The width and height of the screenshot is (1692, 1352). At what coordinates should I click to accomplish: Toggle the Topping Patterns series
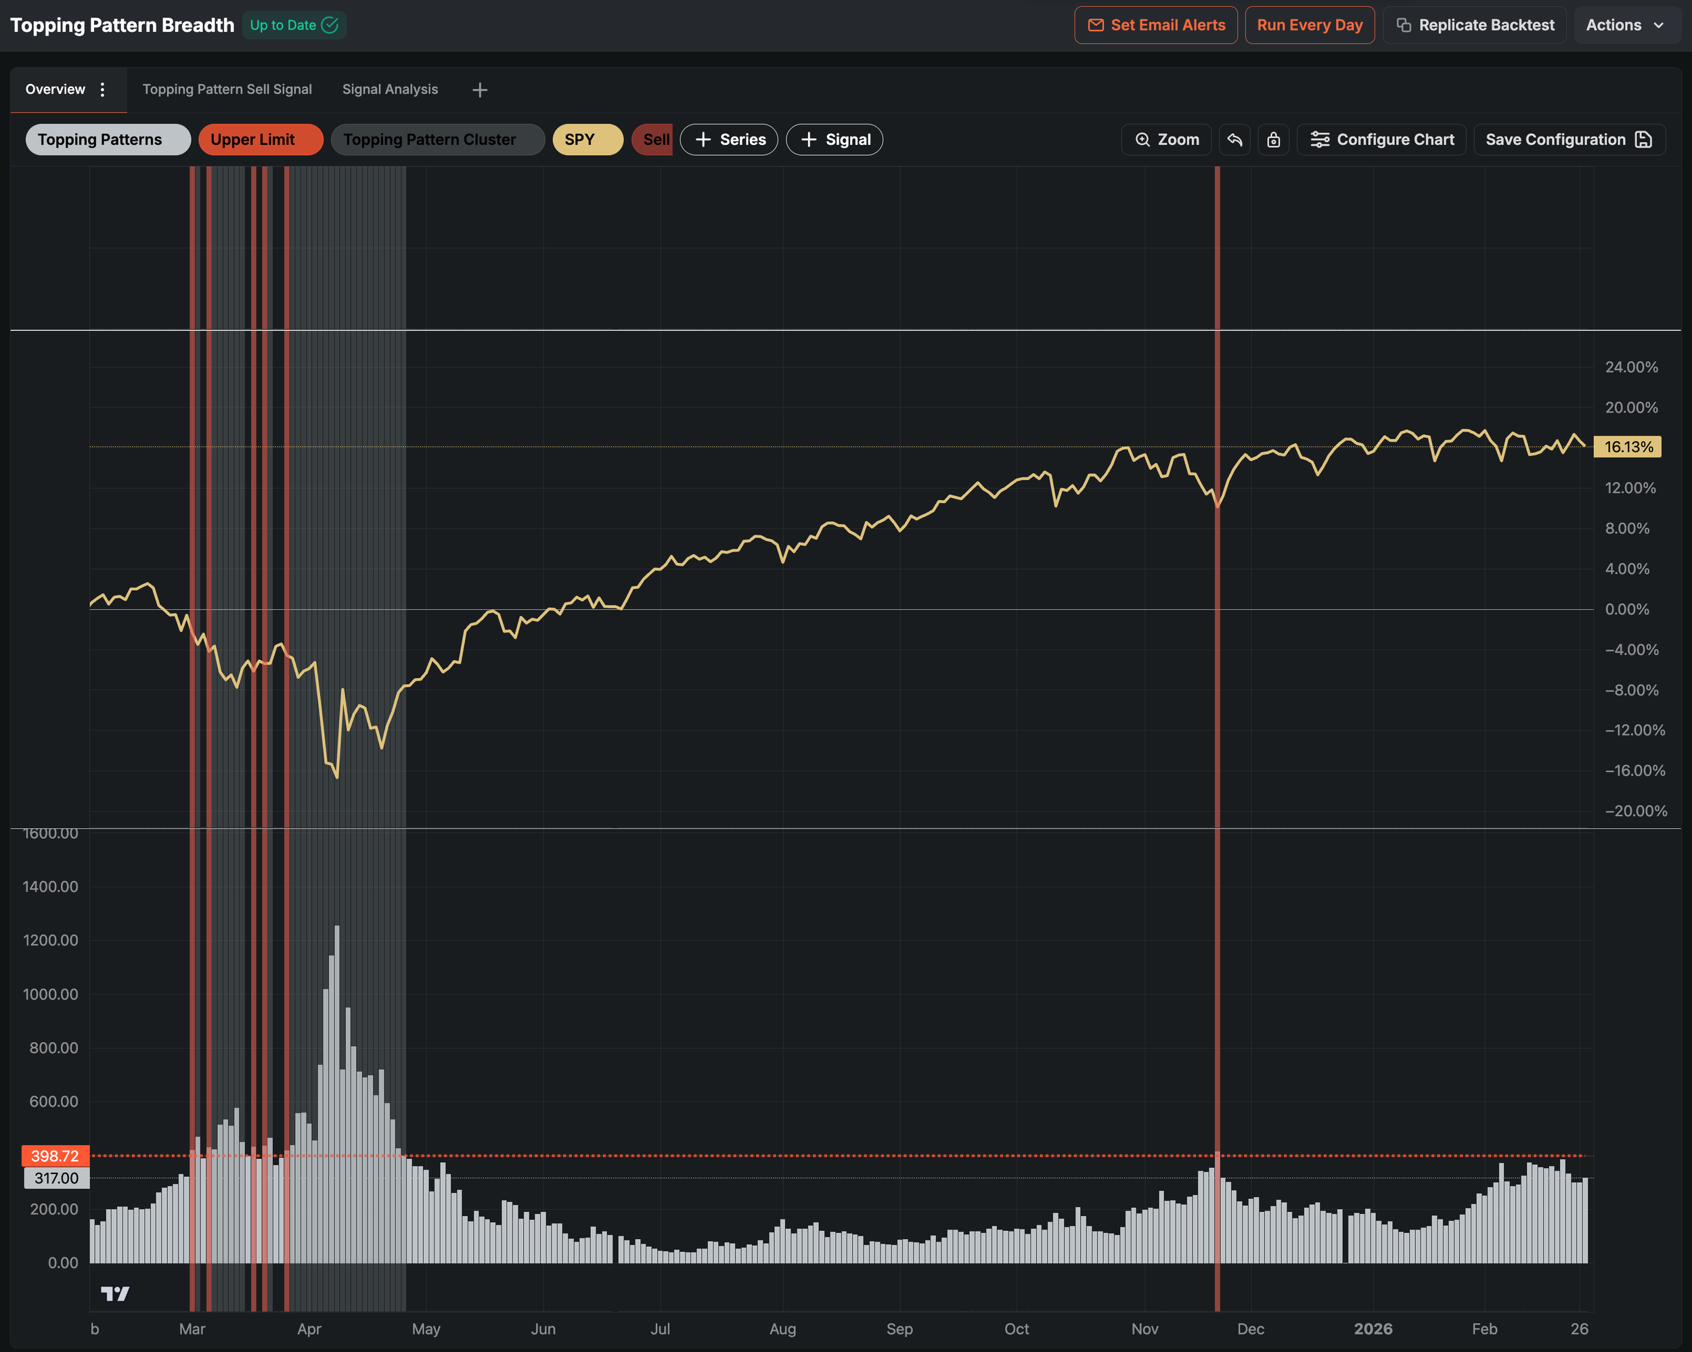tap(108, 139)
